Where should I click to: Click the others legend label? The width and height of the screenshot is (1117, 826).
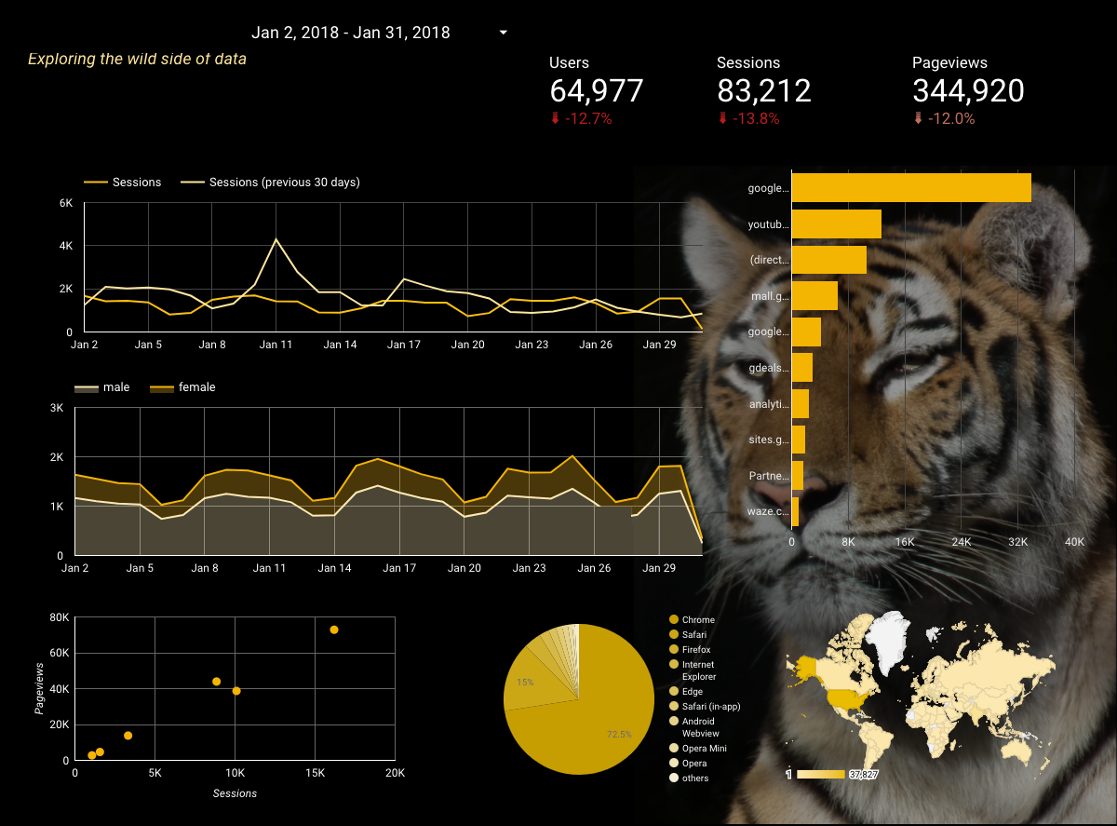[x=695, y=779]
